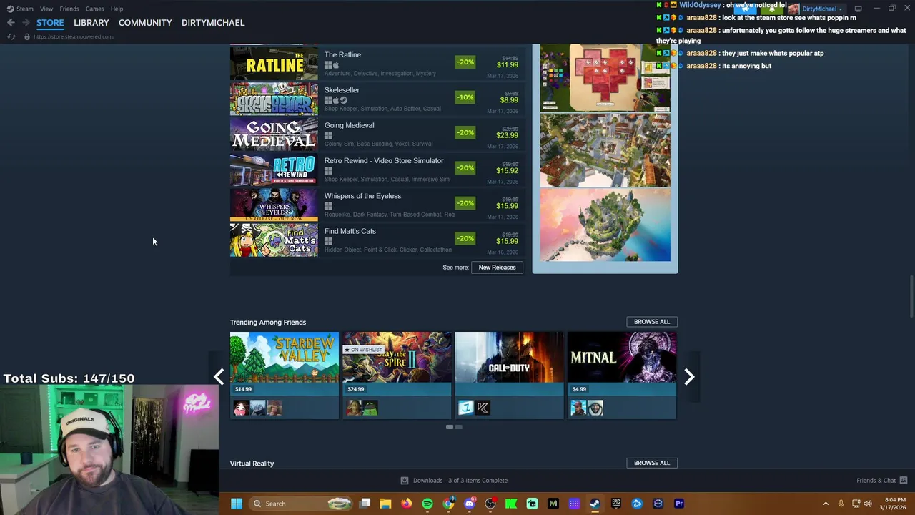The height and width of the screenshot is (515, 915).
Task: Switch to the STORE tab
Action: click(x=50, y=23)
